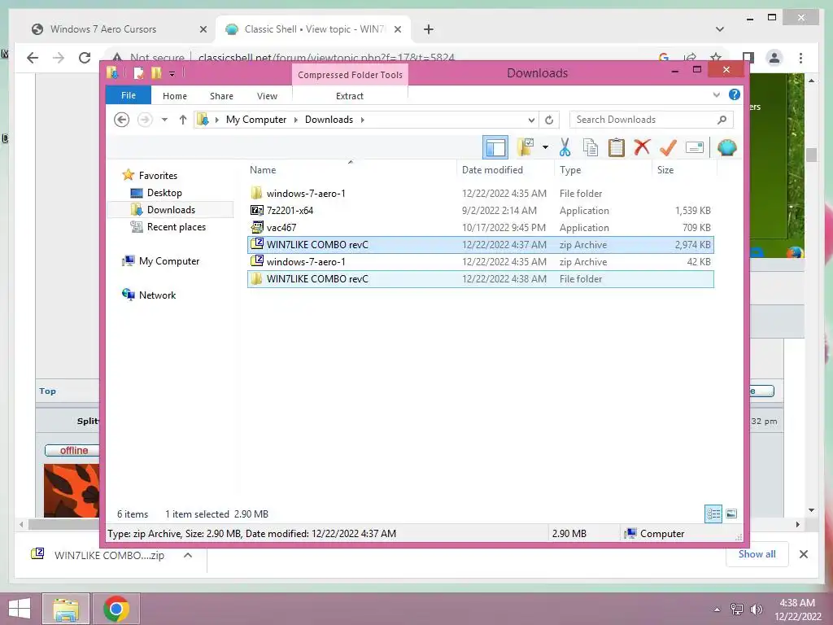Screen dimensions: 833x625
Task: Copy the selected file using the copy icon
Action: pyautogui.click(x=591, y=147)
